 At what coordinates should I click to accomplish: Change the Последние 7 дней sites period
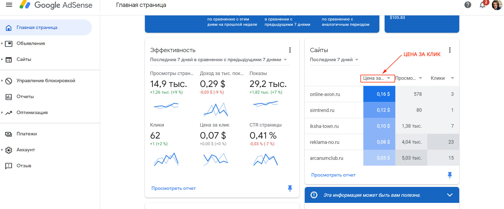pyautogui.click(x=334, y=60)
